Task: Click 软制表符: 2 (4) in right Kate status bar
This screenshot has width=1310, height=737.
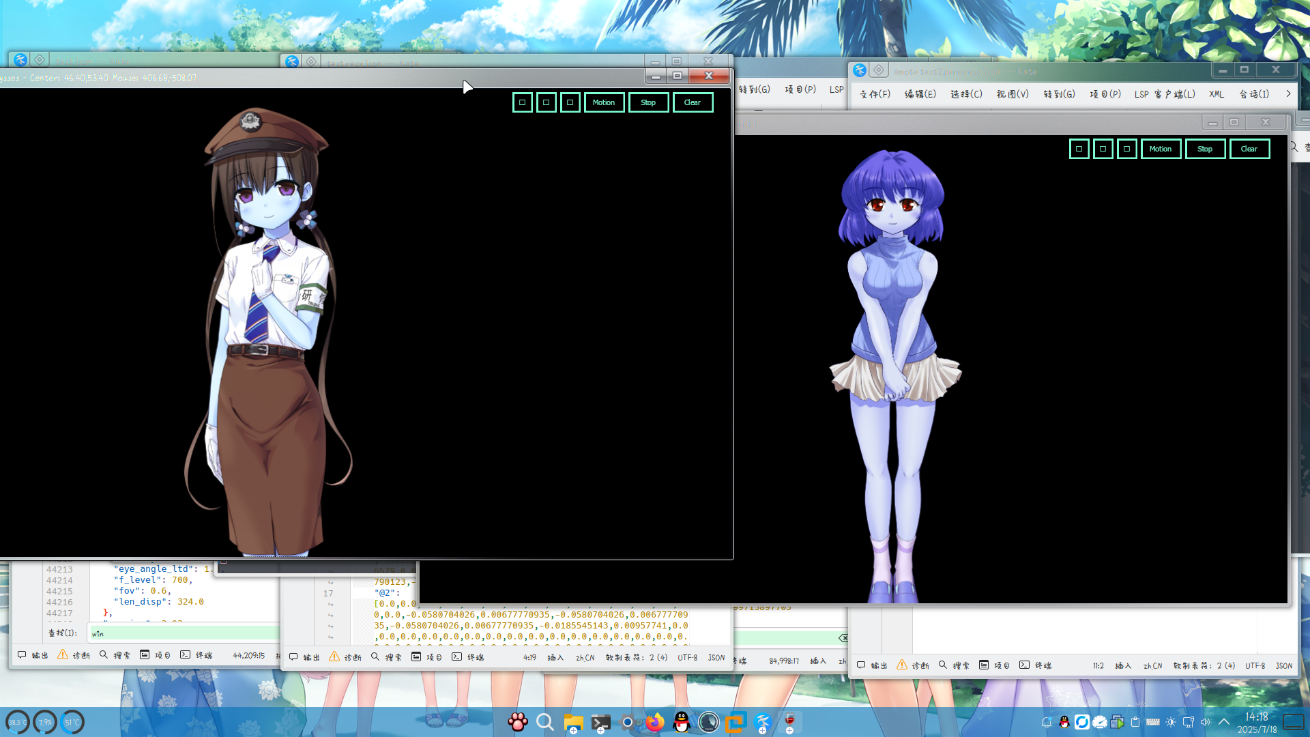Action: tap(1204, 666)
